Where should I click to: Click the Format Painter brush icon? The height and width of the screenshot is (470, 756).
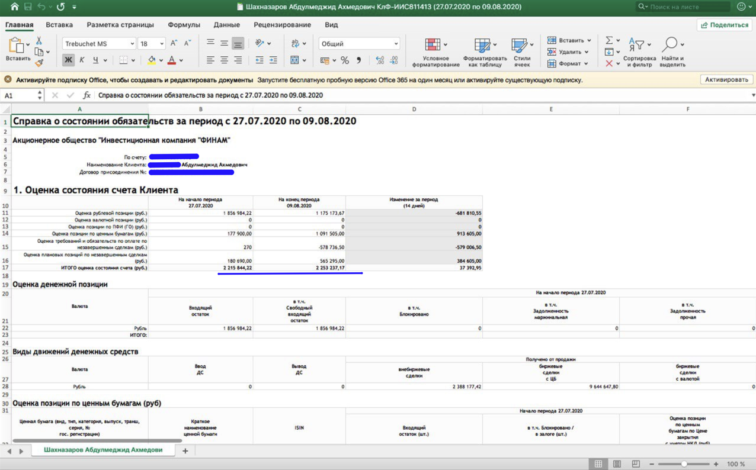(x=39, y=62)
